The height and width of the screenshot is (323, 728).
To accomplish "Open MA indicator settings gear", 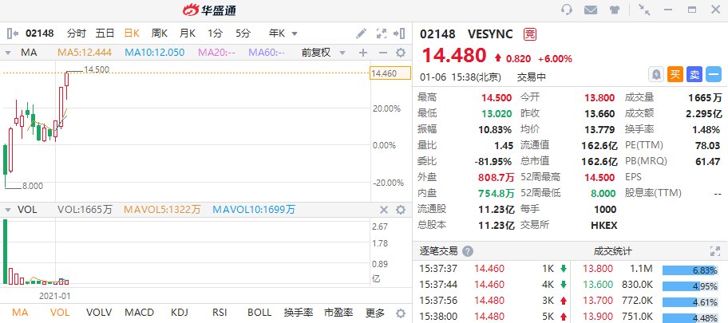I will pos(400,53).
